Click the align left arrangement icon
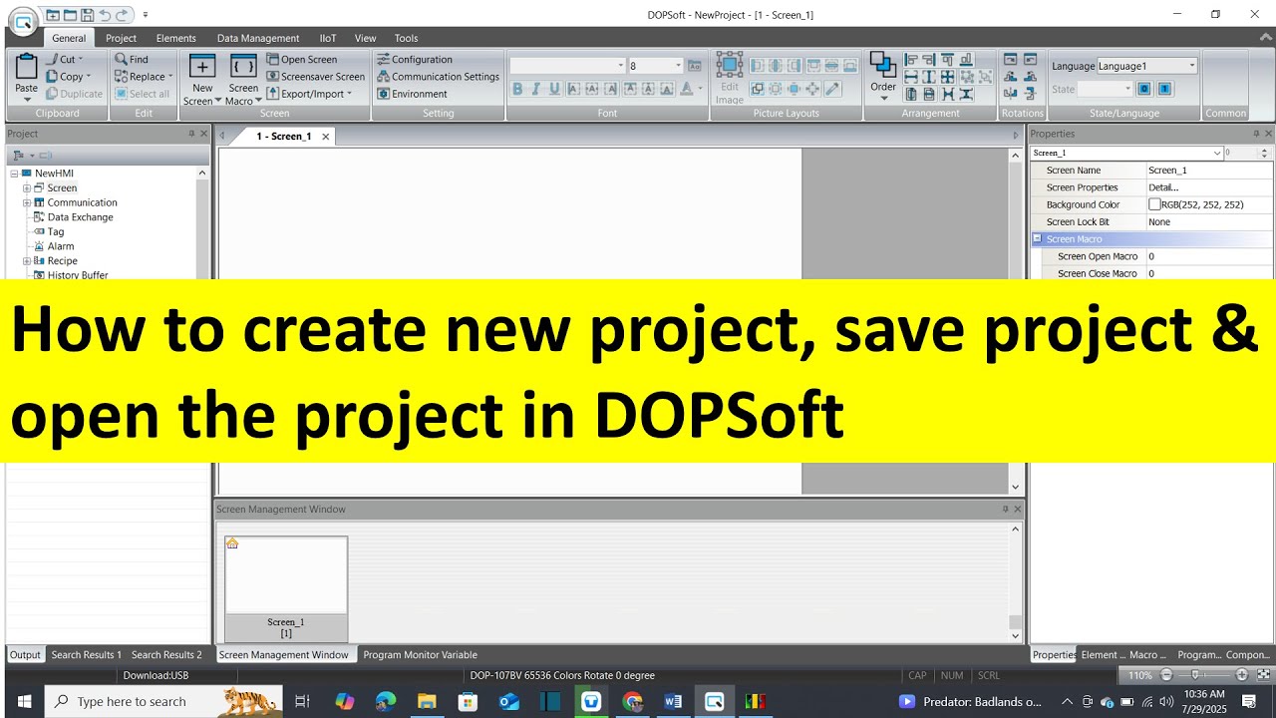This screenshot has width=1276, height=718. [911, 59]
